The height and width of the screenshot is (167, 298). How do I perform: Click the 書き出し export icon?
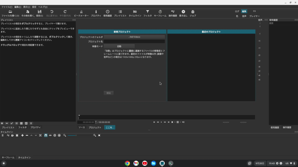click(183, 13)
